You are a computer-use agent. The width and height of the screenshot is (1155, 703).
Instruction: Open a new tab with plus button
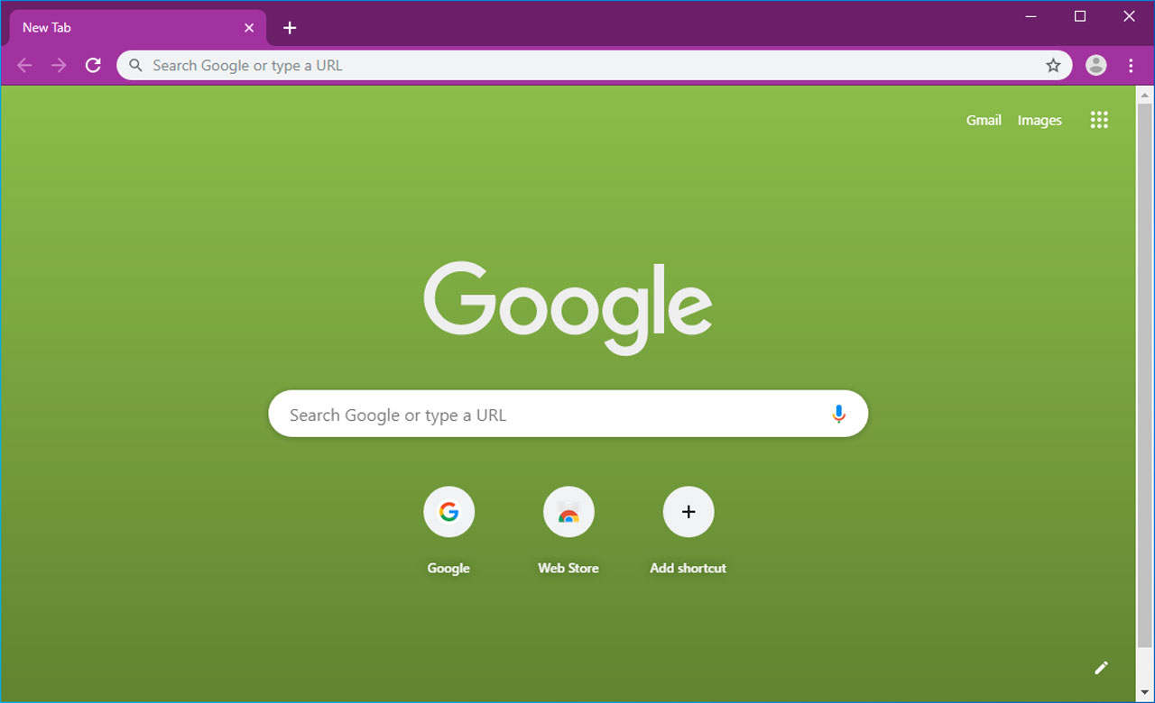tap(290, 28)
